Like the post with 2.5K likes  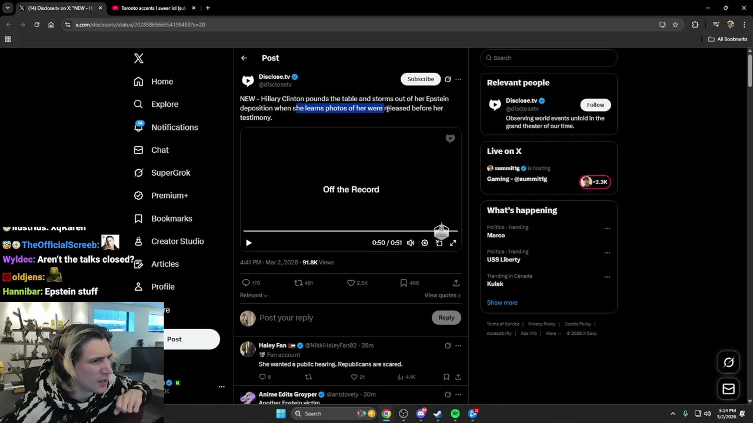tap(358, 283)
